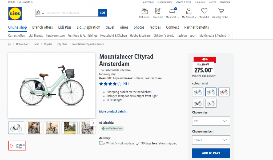Select the red bike colour variant

(224, 92)
